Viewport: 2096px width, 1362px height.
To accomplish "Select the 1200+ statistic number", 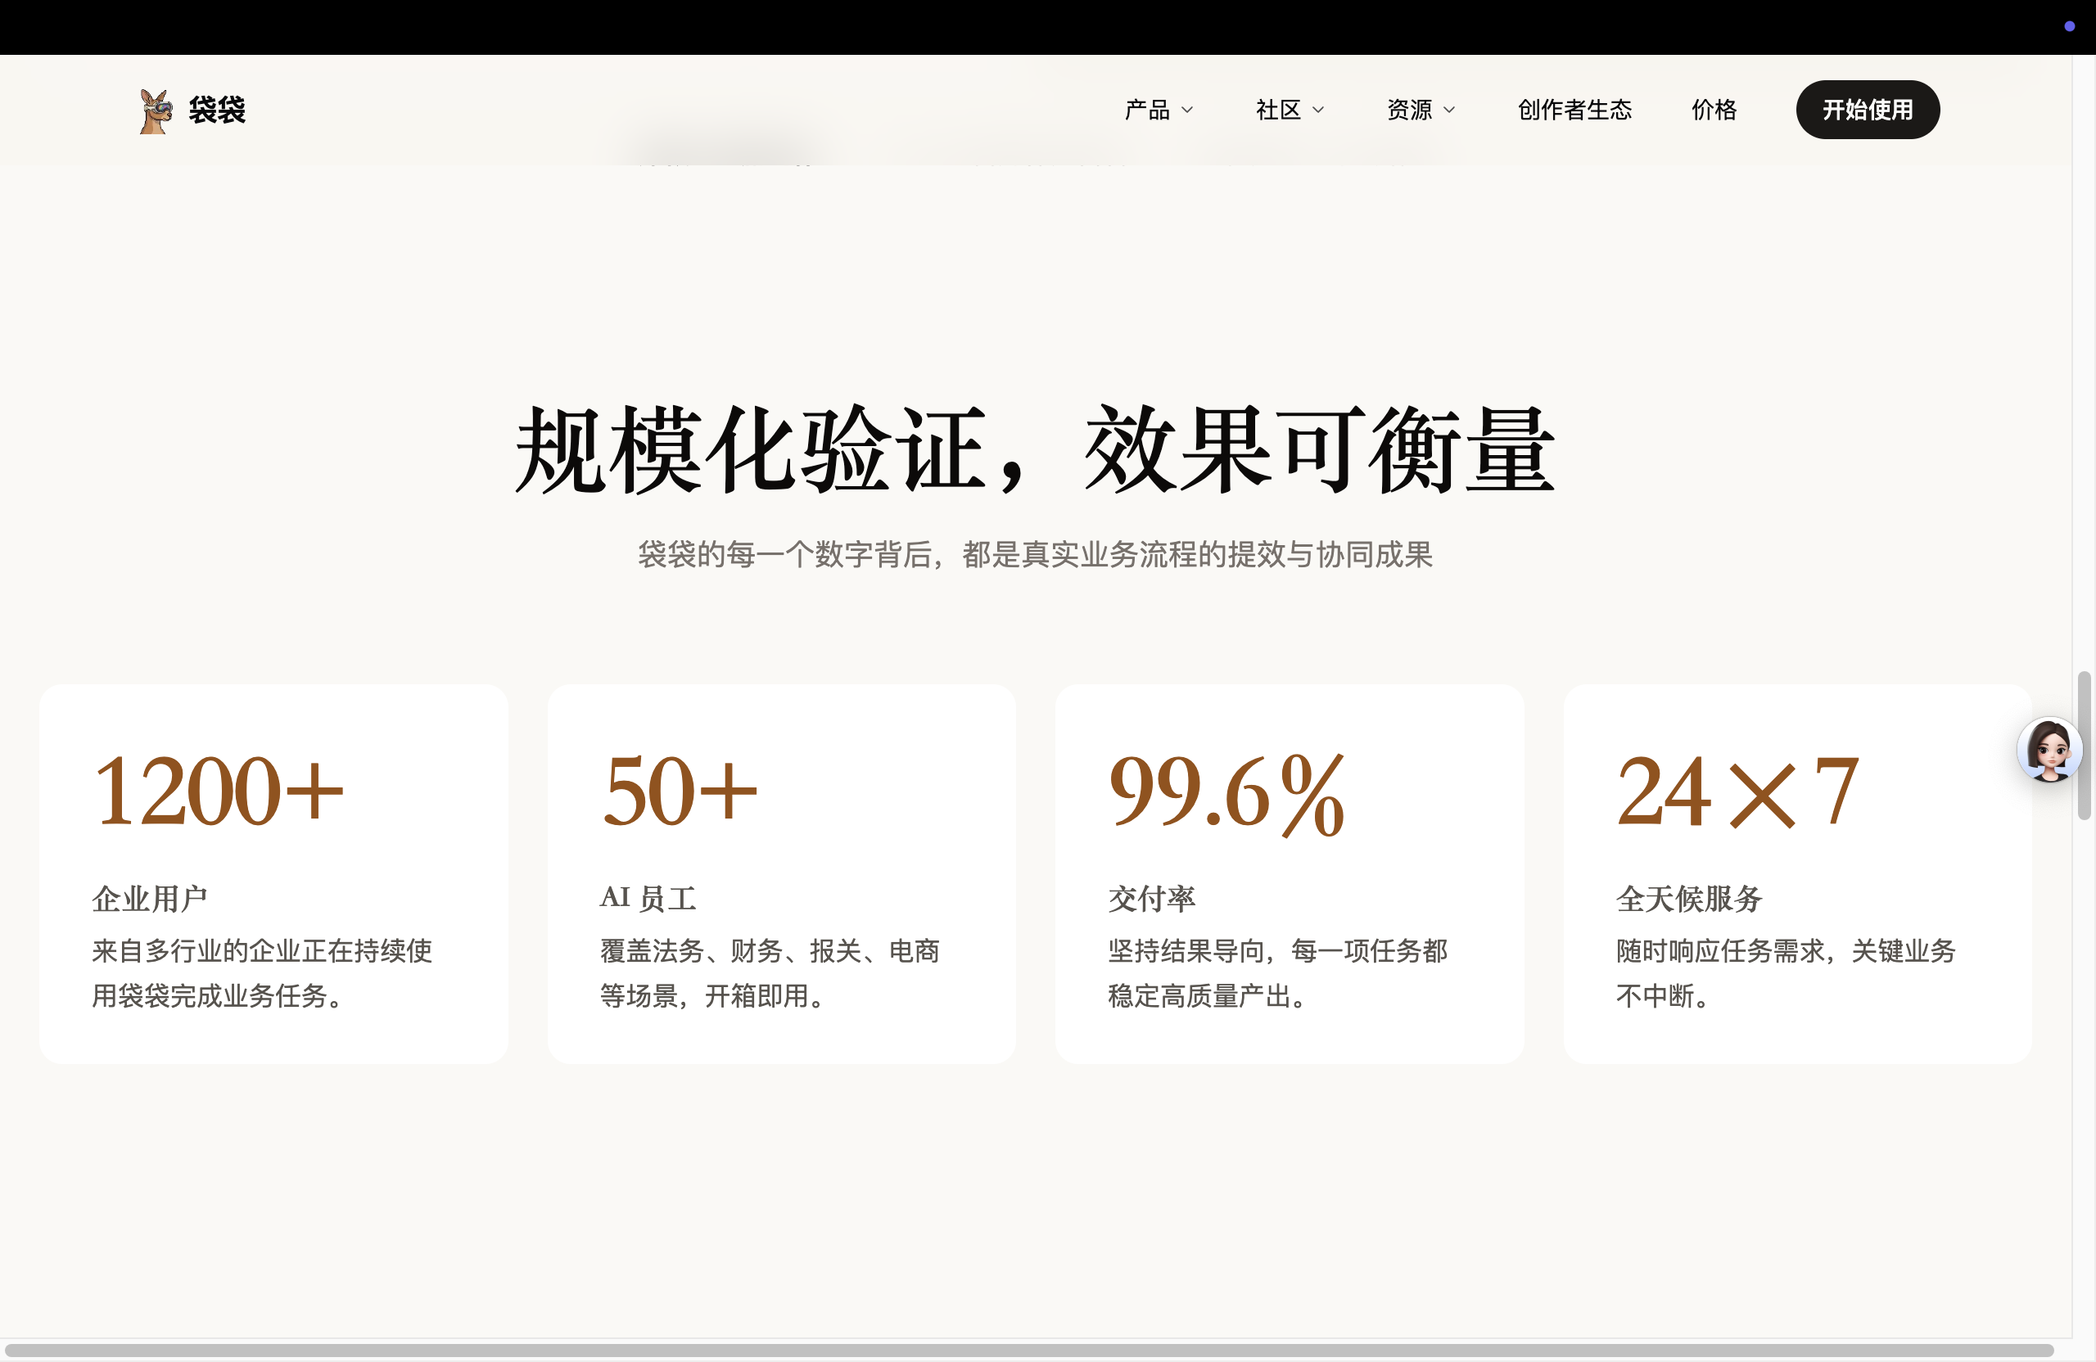I will pyautogui.click(x=218, y=791).
